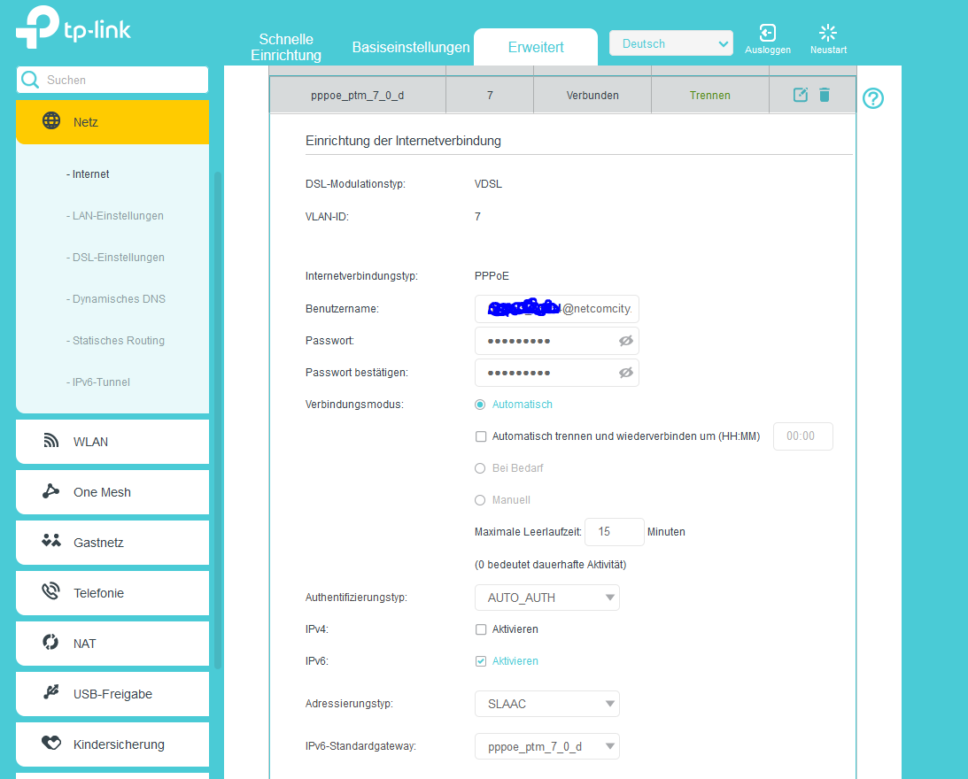The height and width of the screenshot is (779, 968).
Task: Open the Authentifizierungstyp AUTO_AUTH dropdown
Action: [547, 598]
